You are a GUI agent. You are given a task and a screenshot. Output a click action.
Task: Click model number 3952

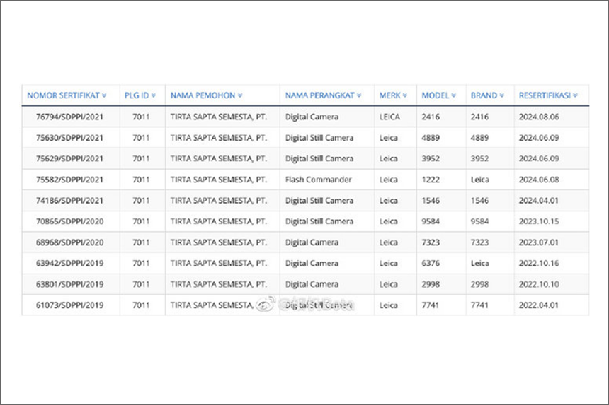click(431, 158)
